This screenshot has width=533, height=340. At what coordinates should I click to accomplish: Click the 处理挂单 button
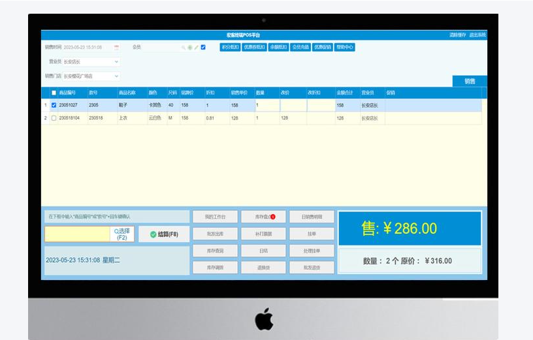pyautogui.click(x=312, y=251)
